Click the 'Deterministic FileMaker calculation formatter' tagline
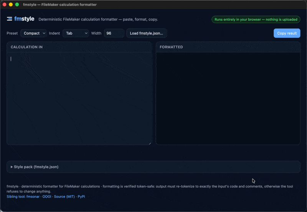 (x=98, y=20)
